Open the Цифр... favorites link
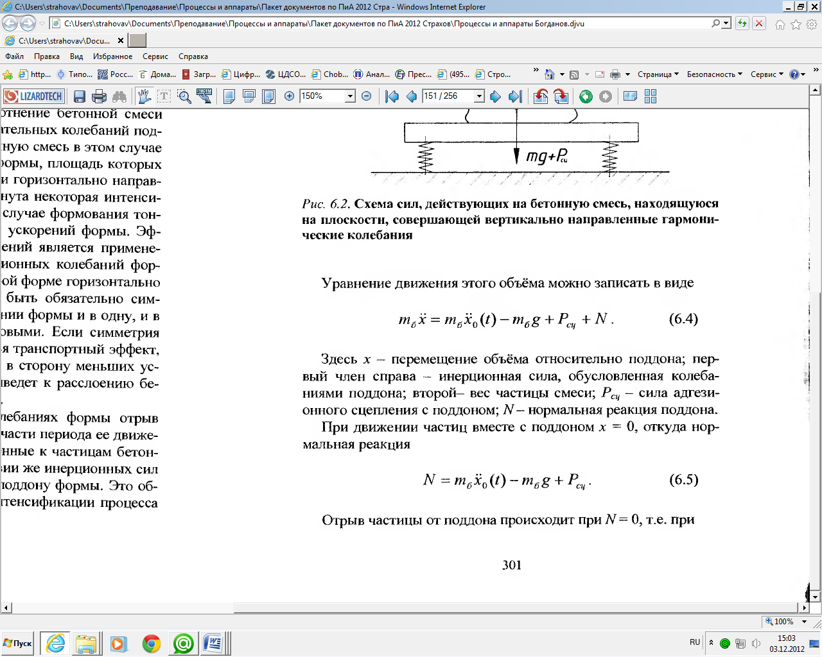This screenshot has width=822, height=657. [241, 74]
